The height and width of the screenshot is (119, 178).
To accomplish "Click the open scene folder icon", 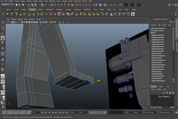I will pyautogui.click(x=20, y=5).
